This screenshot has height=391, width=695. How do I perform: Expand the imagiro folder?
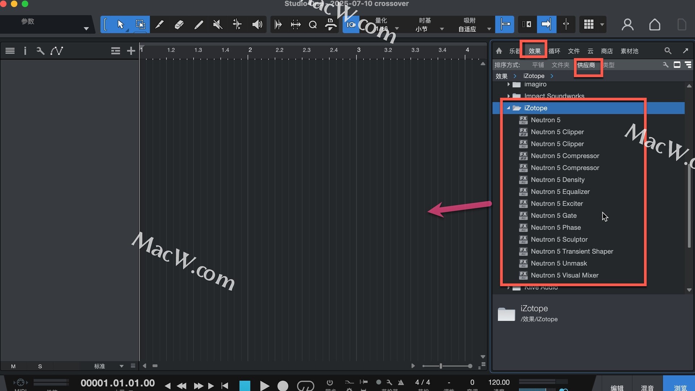[x=508, y=84]
